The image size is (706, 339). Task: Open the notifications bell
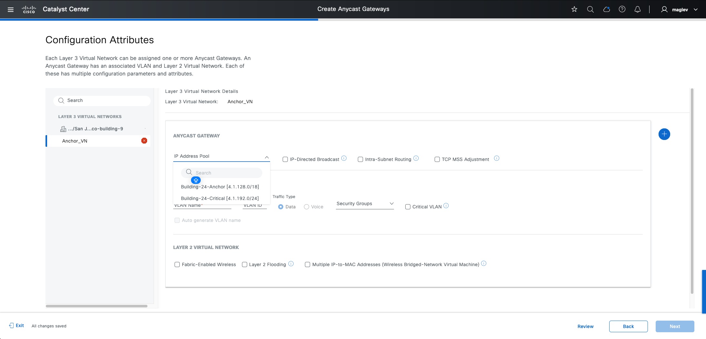point(638,9)
